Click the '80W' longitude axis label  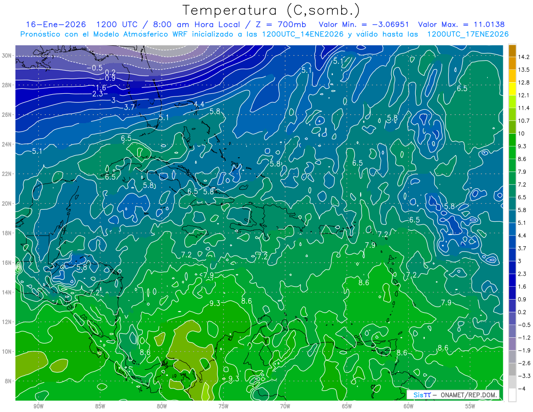(x=162, y=406)
